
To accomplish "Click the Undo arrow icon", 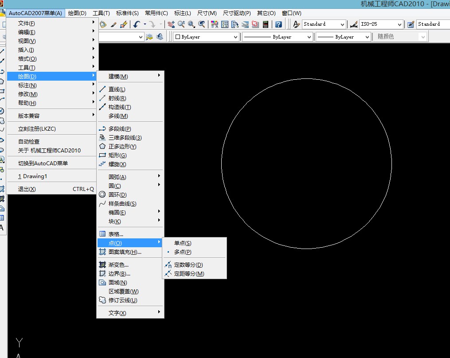I will point(137,25).
